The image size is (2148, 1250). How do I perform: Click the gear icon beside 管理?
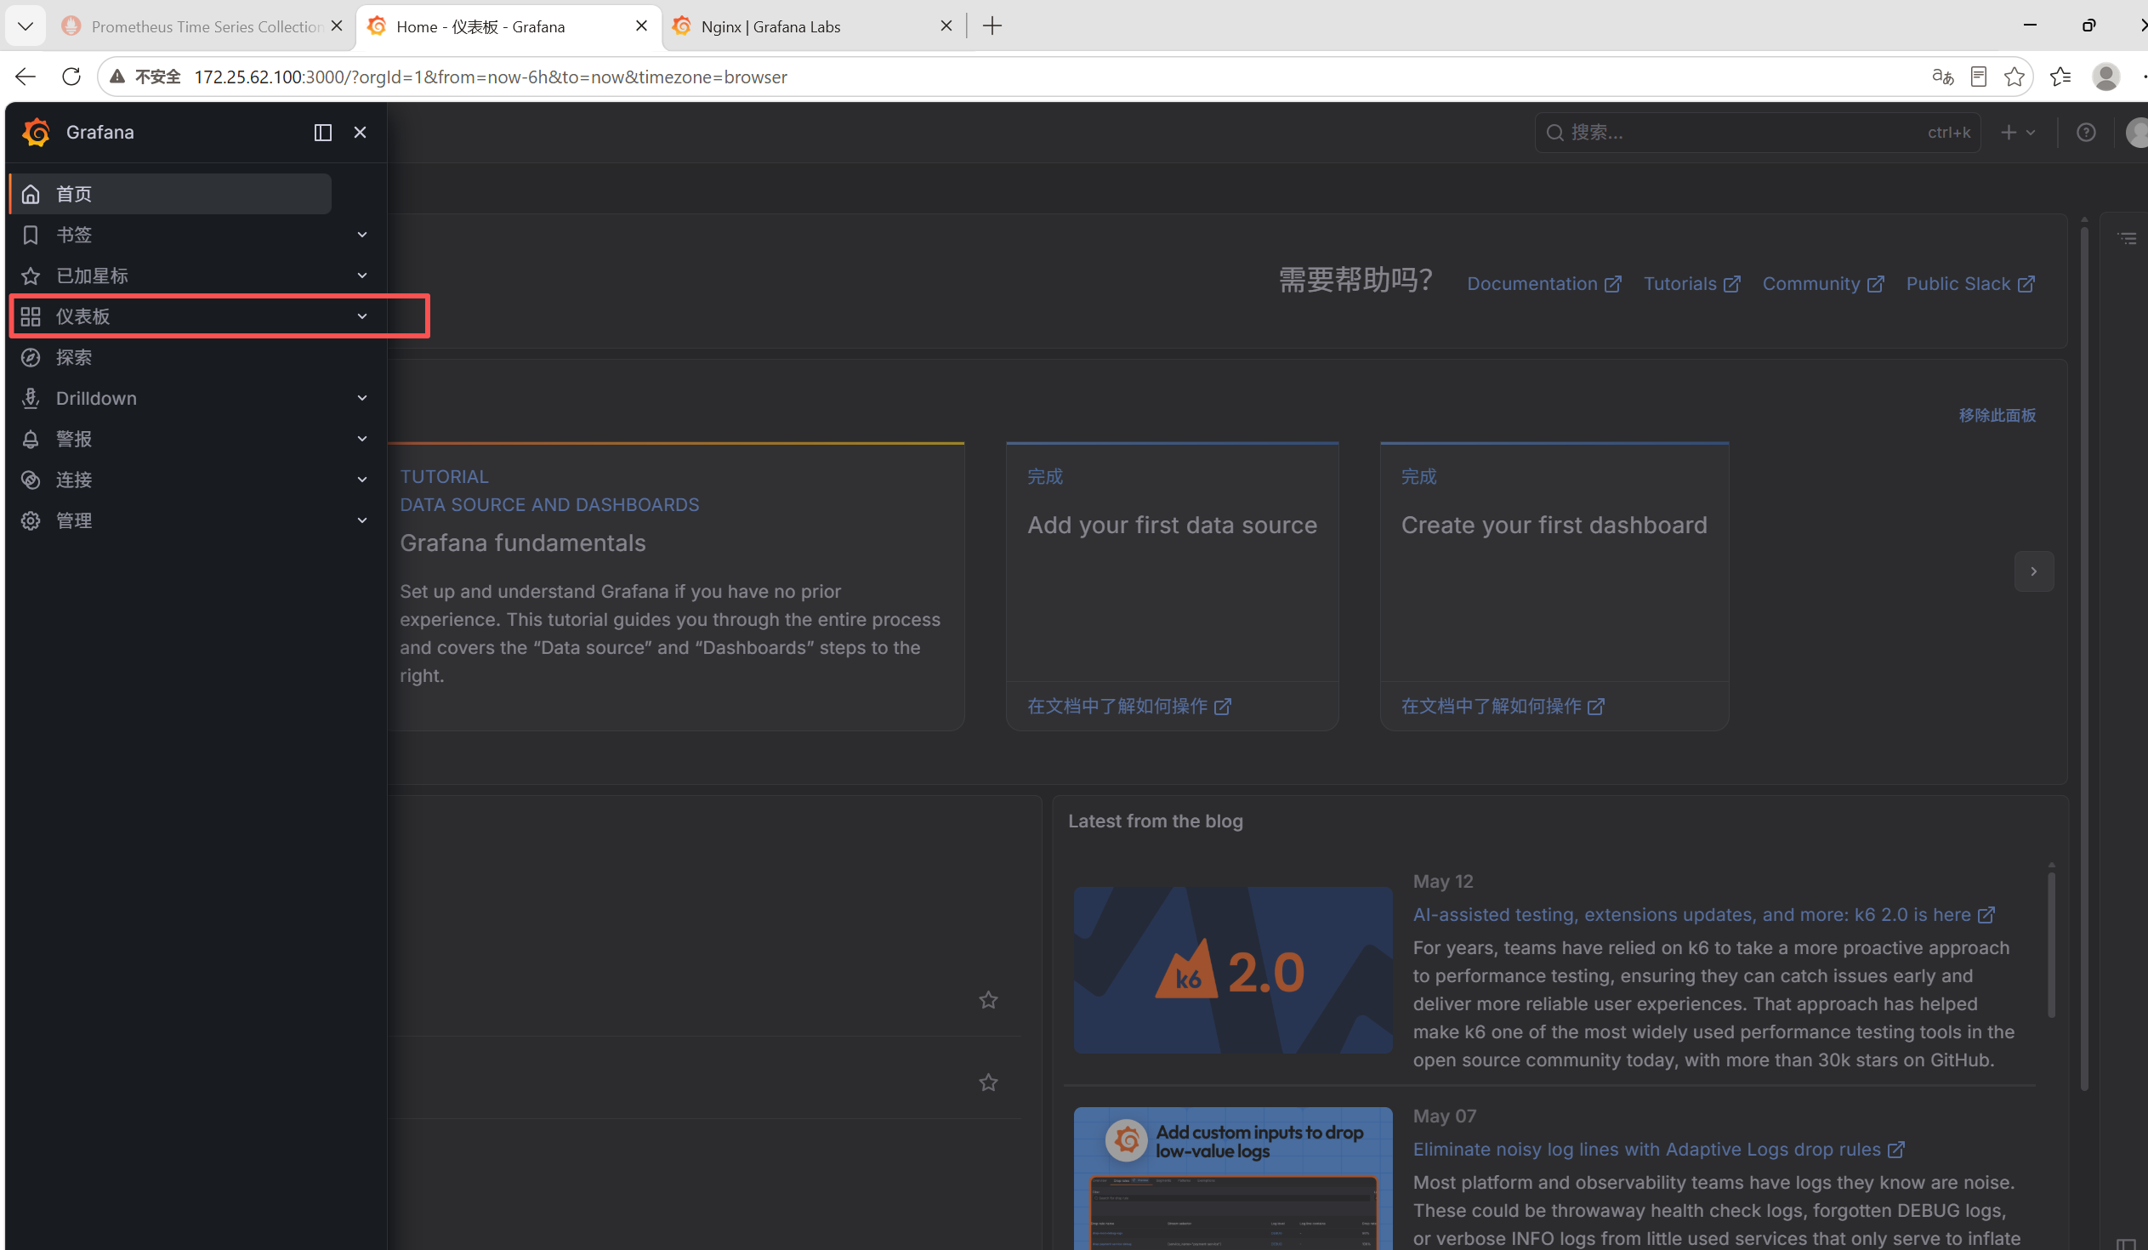[31, 520]
